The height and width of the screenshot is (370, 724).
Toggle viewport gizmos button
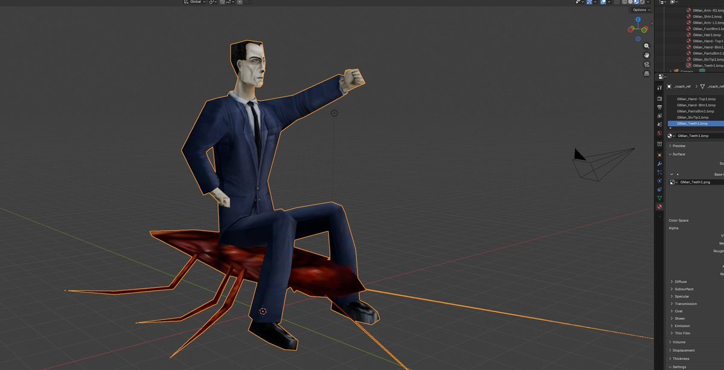(589, 2)
